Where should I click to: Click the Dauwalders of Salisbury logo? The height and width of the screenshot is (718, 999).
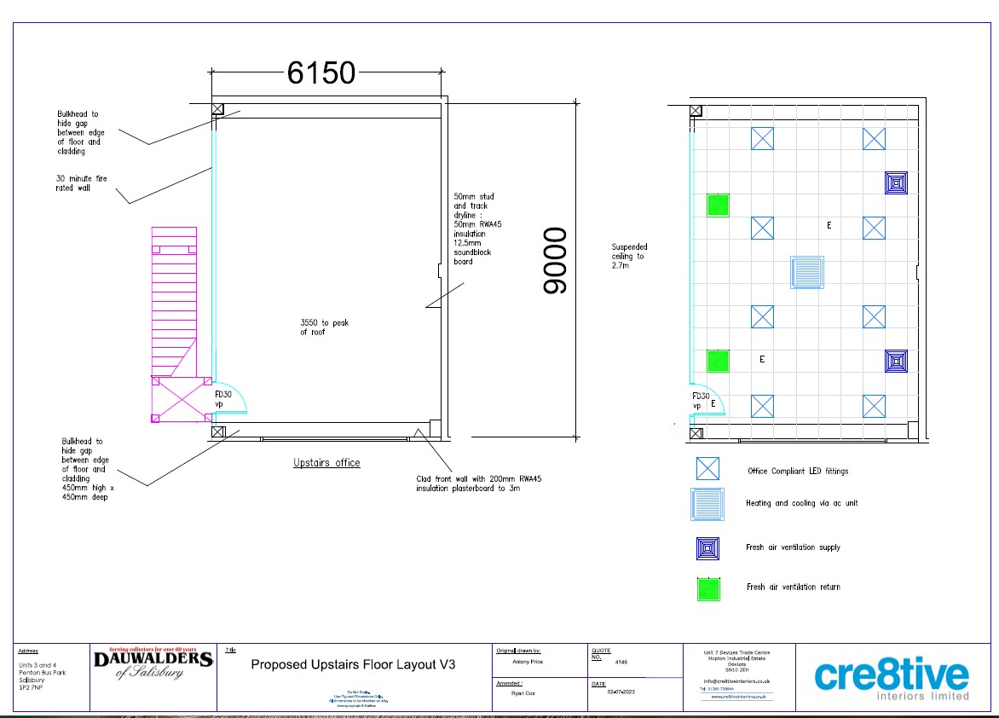(153, 665)
